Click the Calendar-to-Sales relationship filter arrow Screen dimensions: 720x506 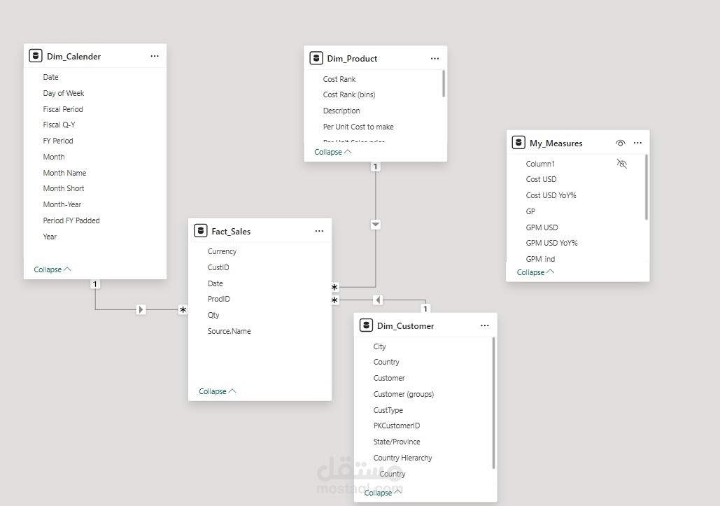pos(141,309)
